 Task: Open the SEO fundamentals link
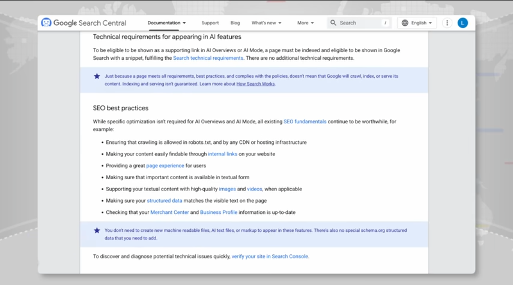coord(305,121)
